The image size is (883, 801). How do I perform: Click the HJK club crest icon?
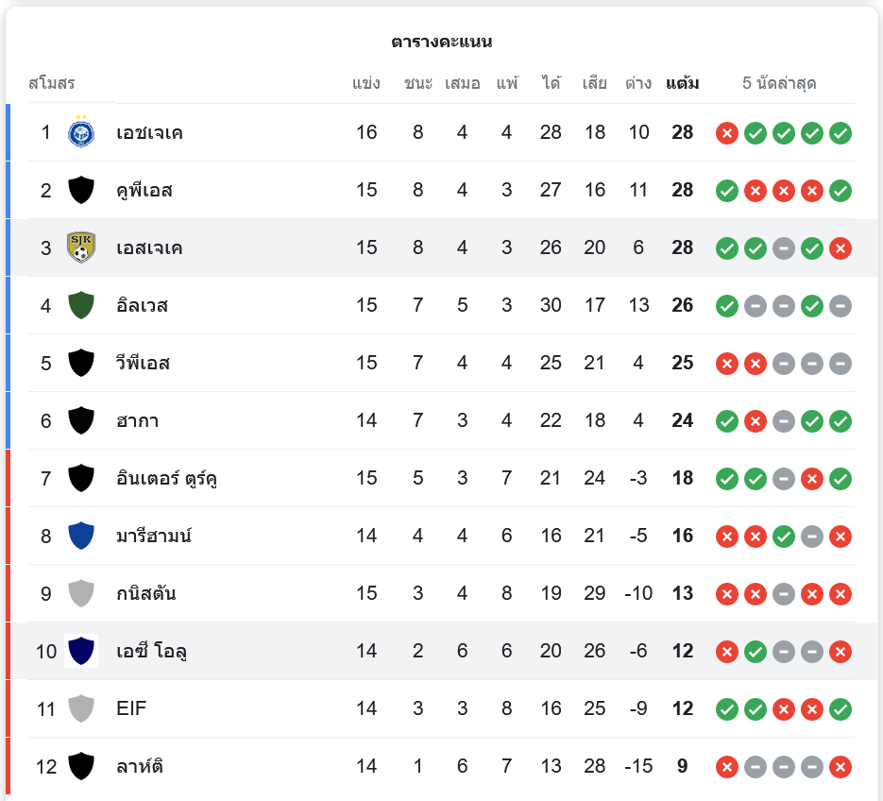point(81,132)
